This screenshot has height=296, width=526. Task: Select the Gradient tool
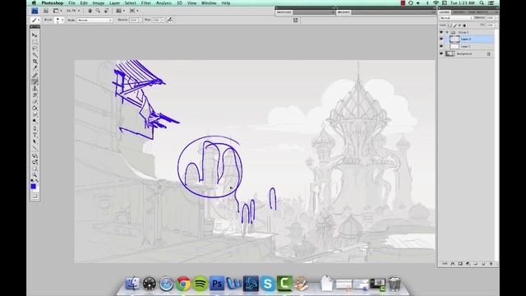click(x=35, y=108)
